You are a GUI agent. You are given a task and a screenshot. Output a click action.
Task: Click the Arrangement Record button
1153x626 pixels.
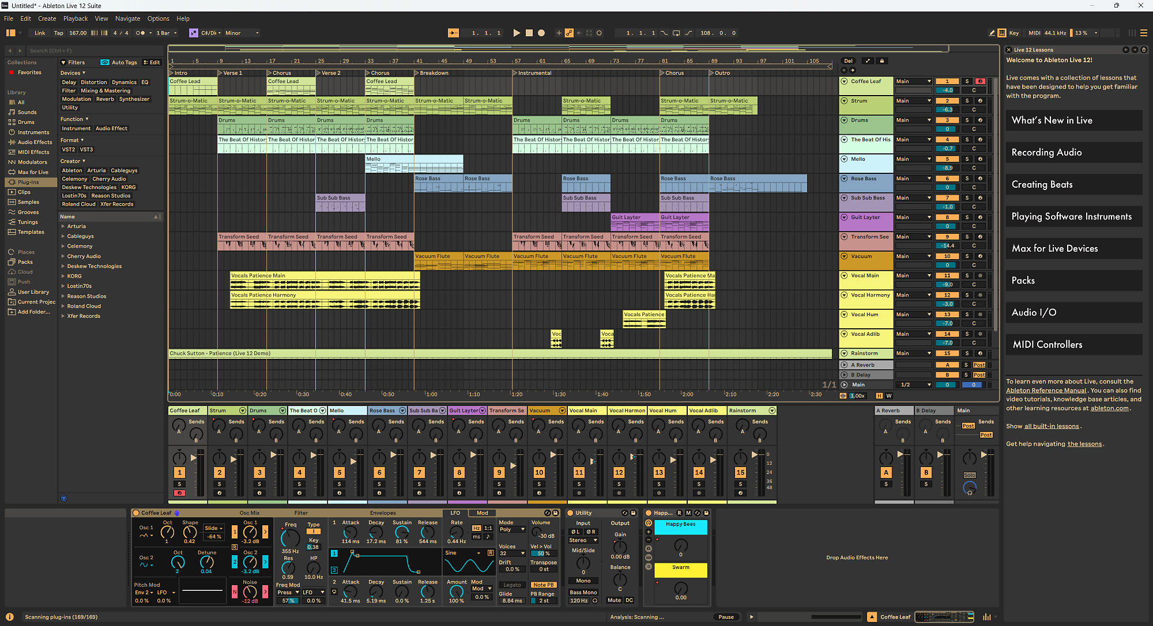[x=541, y=33]
